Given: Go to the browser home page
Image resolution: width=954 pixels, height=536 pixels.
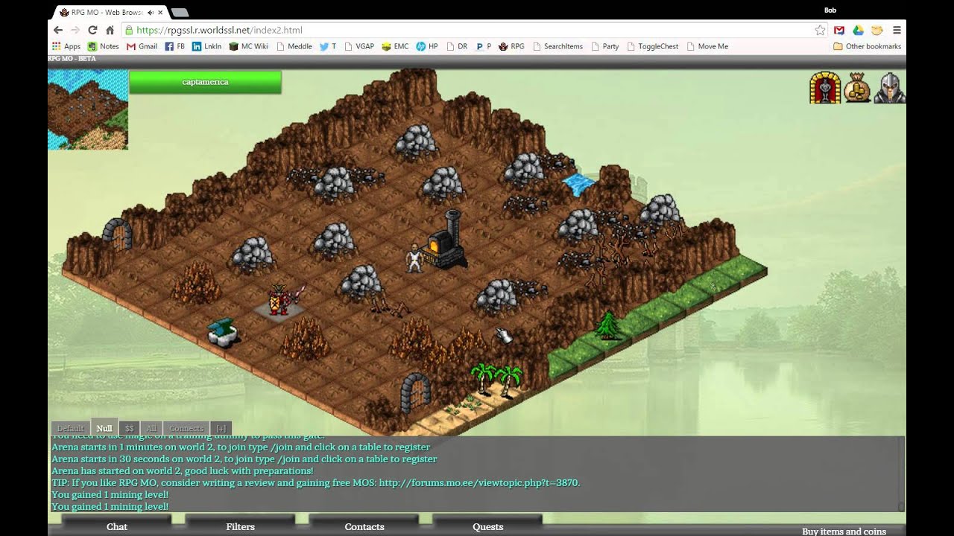Looking at the screenshot, I should tap(110, 30).
